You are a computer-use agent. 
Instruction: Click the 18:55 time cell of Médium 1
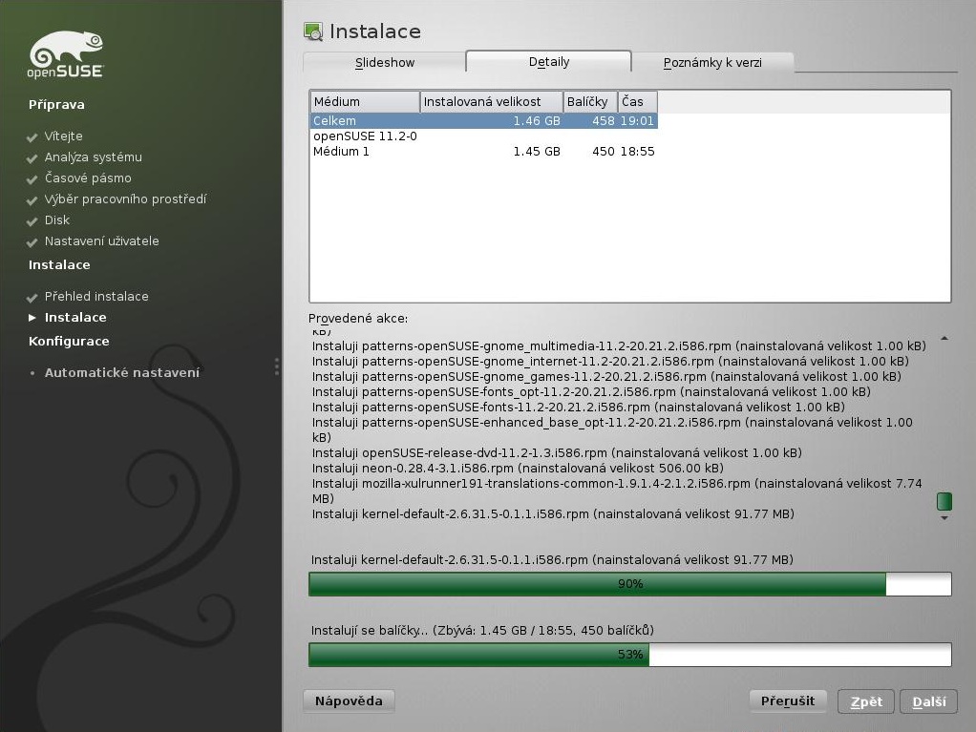point(637,151)
